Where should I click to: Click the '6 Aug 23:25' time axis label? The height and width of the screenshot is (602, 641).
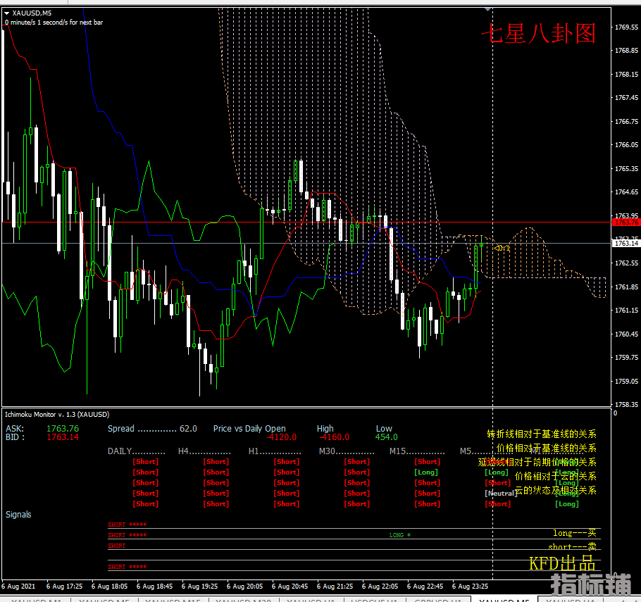click(470, 586)
